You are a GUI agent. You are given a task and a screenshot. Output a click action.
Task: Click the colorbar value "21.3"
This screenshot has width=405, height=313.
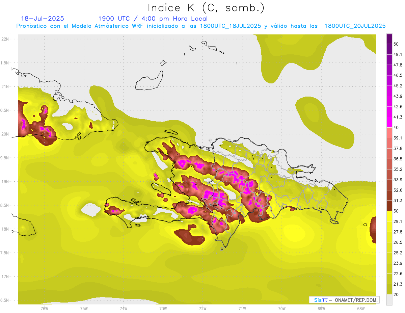pos(398,284)
